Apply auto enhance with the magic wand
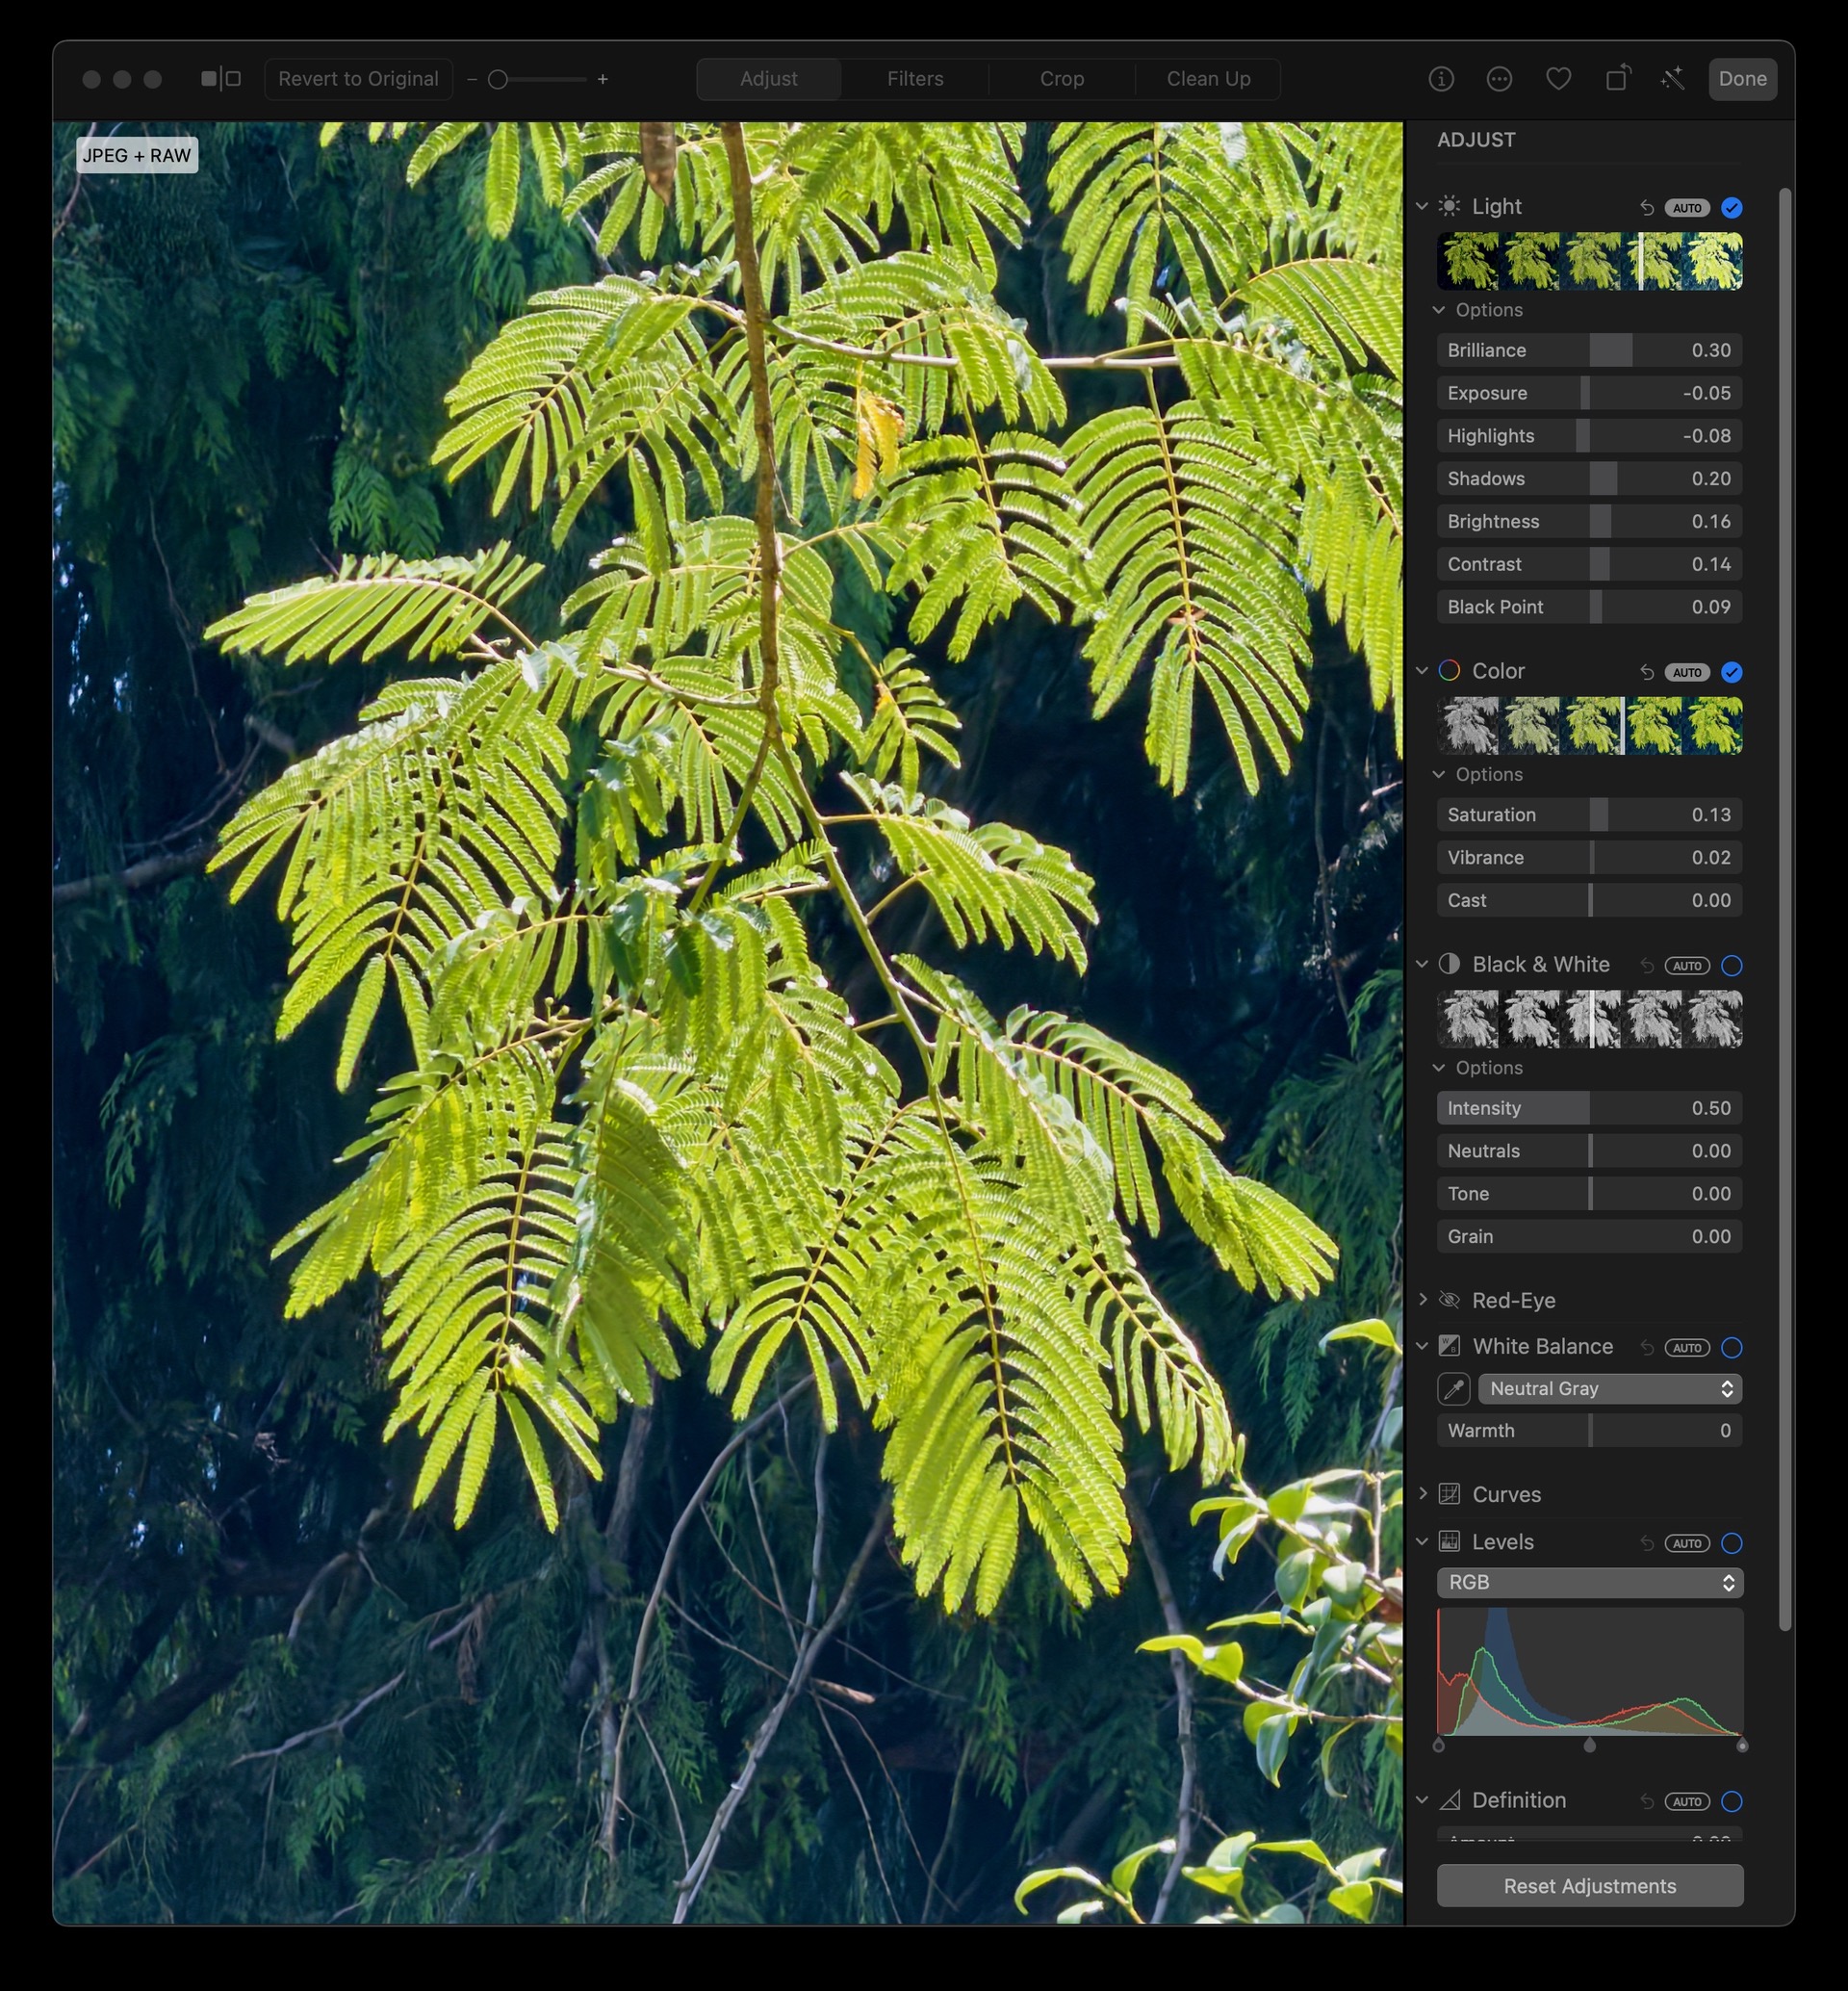 coord(1673,78)
